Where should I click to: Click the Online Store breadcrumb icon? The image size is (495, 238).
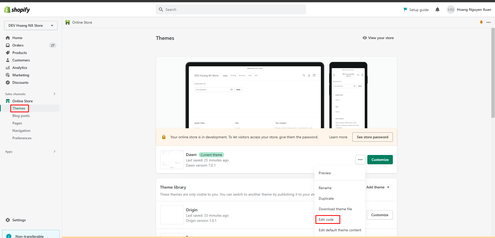click(68, 22)
